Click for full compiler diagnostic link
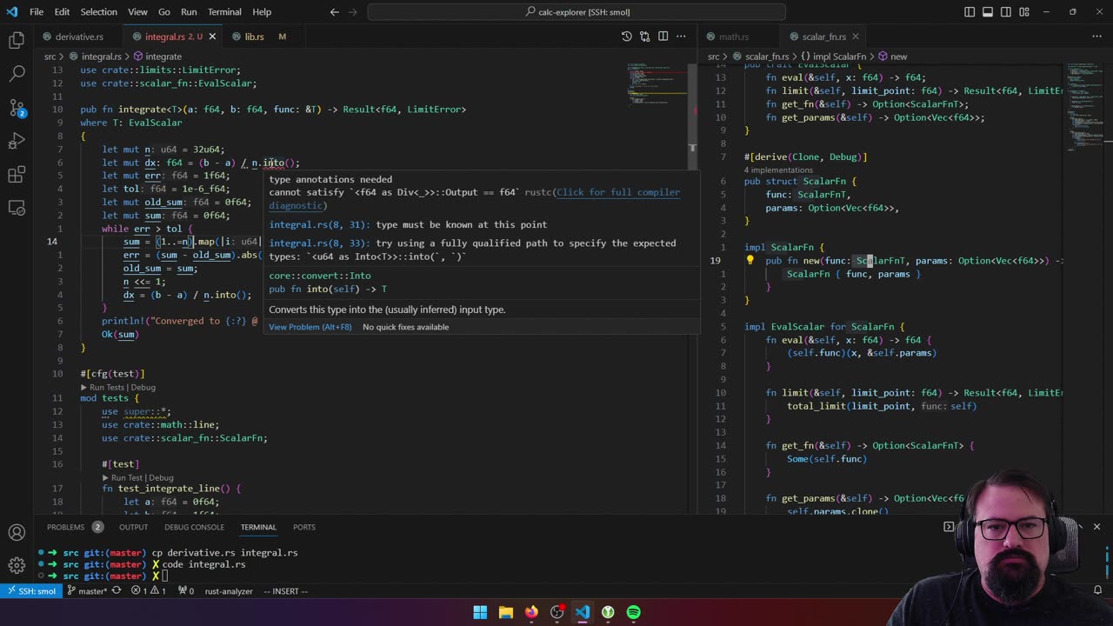The width and height of the screenshot is (1113, 626). coord(475,199)
